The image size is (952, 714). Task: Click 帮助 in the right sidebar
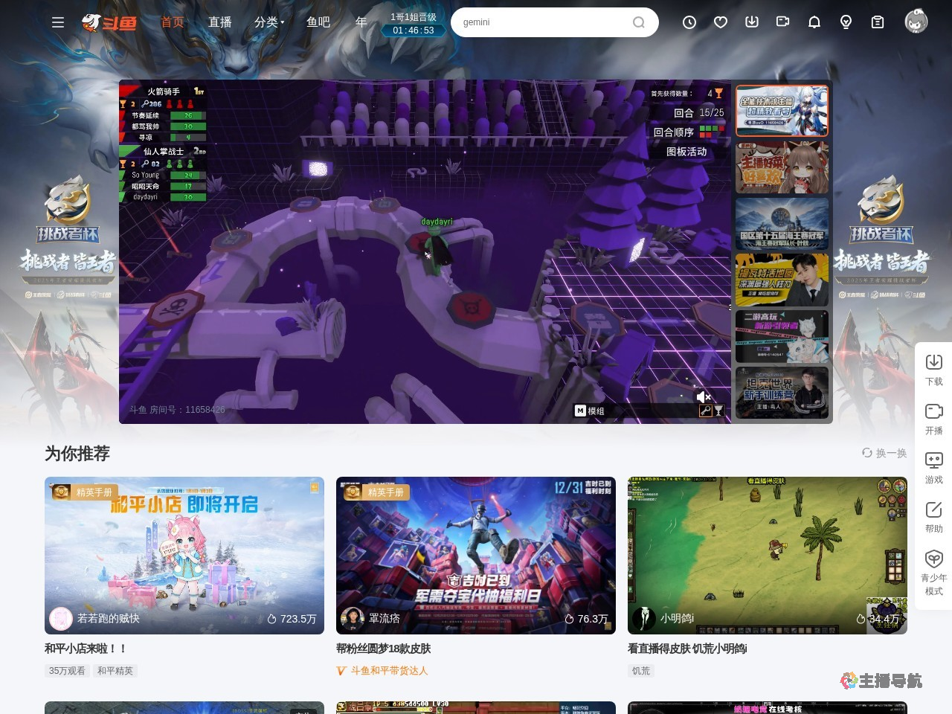934,518
